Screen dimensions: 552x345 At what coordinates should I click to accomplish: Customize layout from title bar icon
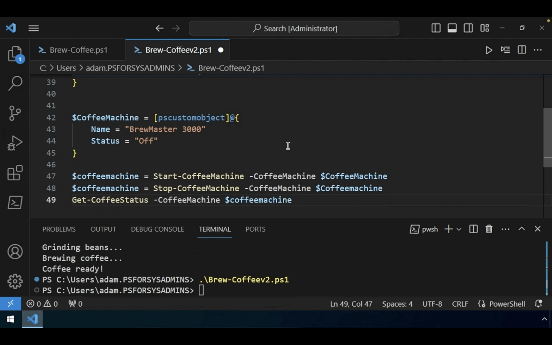point(485,28)
